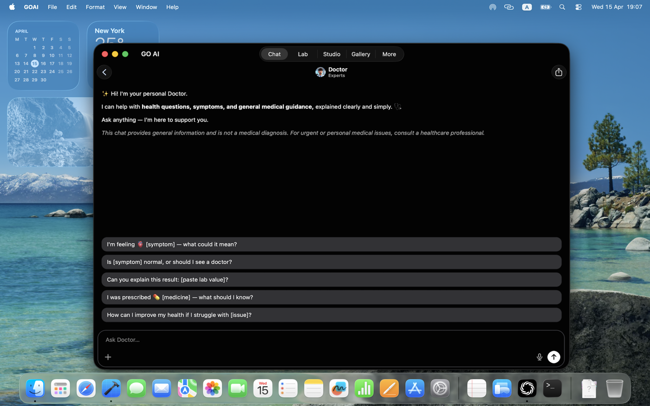
Task: Keep Chat tab selected by clicking it
Action: [274, 54]
